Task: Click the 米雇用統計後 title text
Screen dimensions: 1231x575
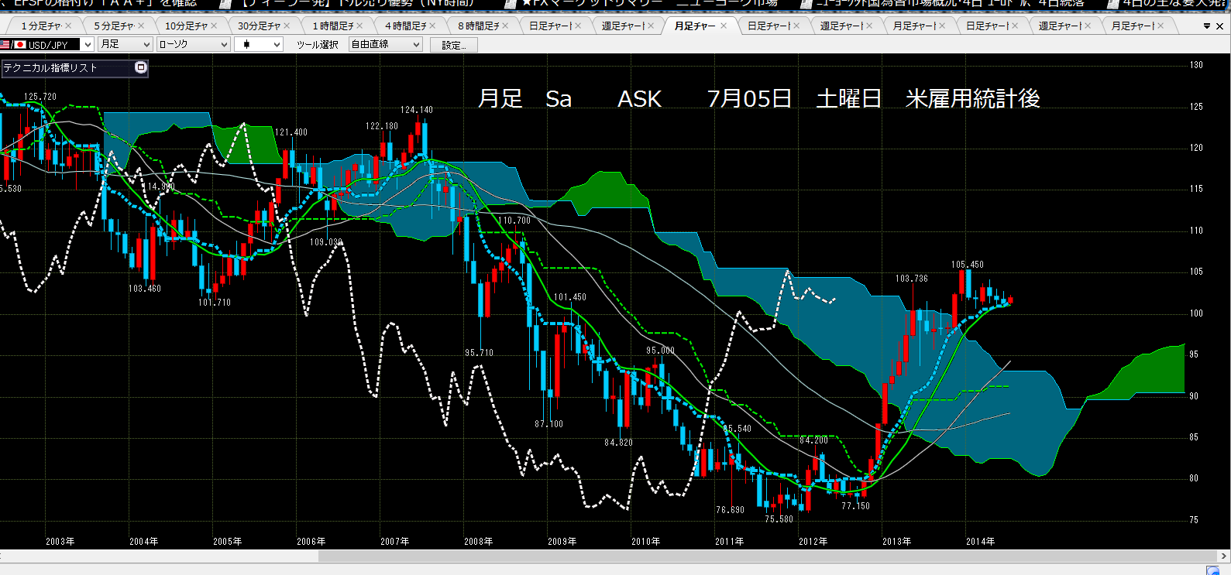Action: (973, 99)
